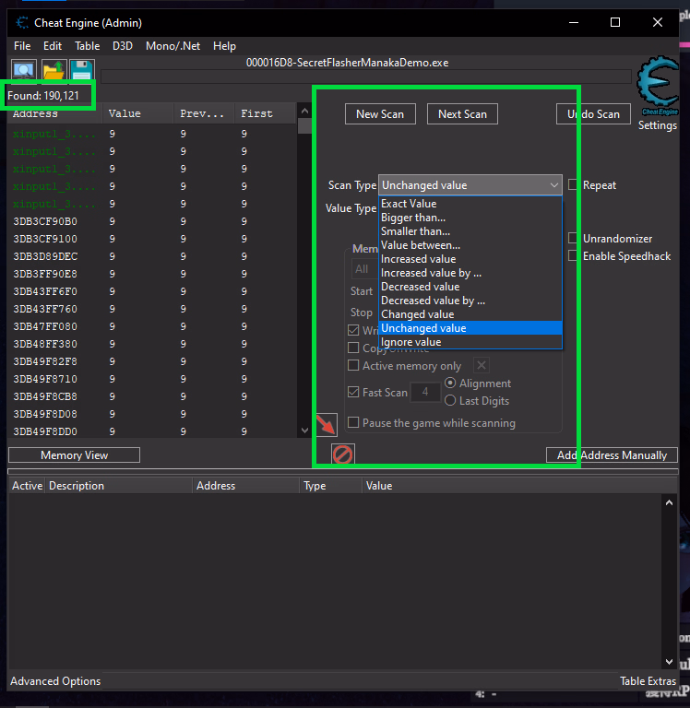Select the highlighted Unchanged value list option

(470, 328)
